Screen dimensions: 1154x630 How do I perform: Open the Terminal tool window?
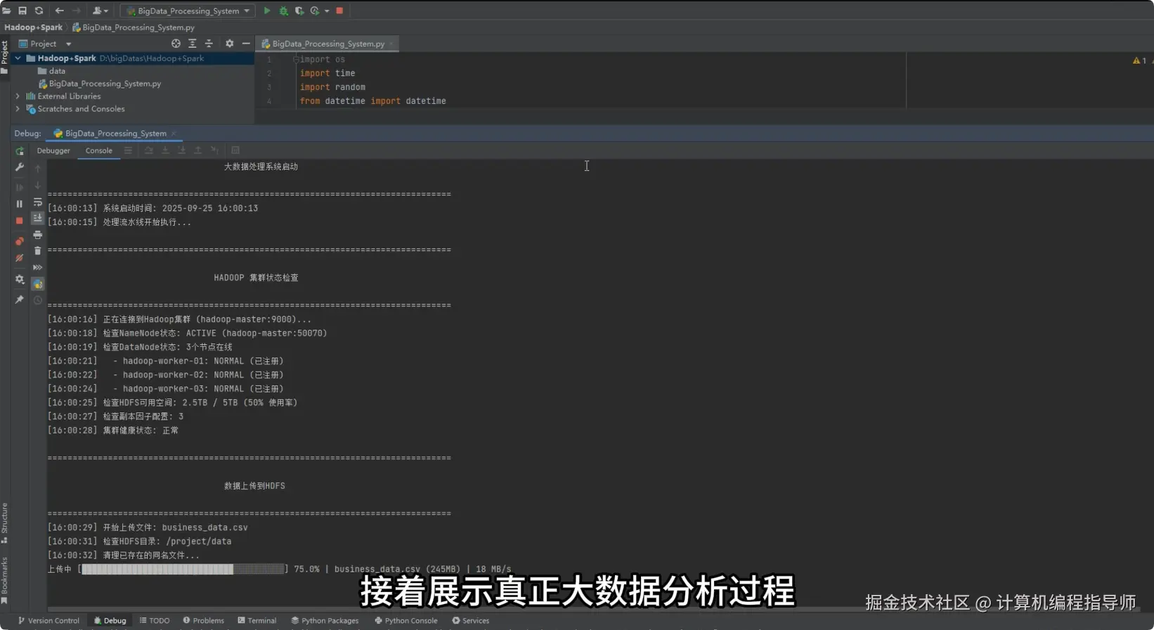(257, 621)
